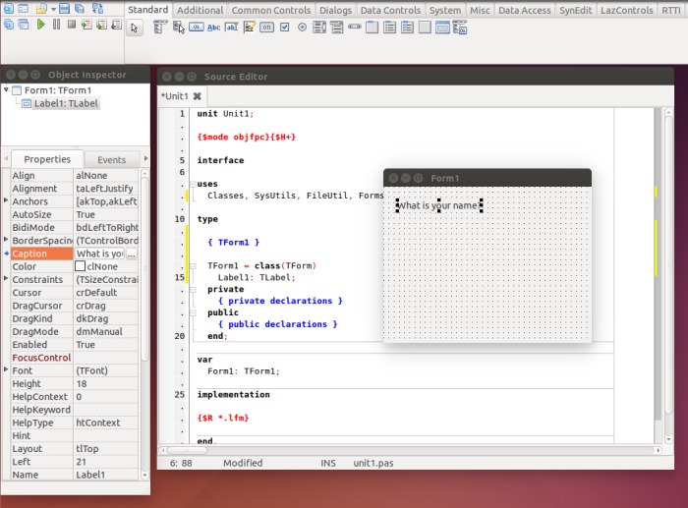Collapse the Form1: TForm1 tree node
The height and width of the screenshot is (508, 688).
[7, 89]
